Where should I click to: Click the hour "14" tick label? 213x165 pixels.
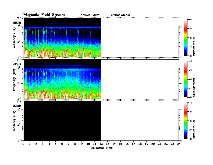click(114, 144)
